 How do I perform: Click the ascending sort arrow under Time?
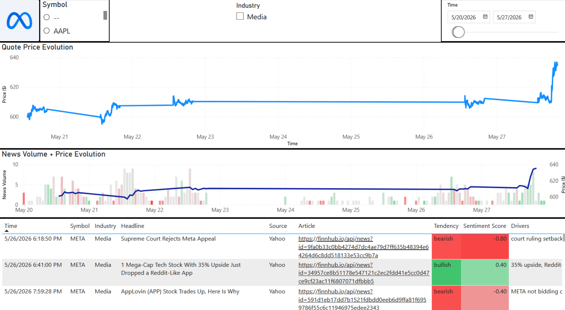click(7, 231)
